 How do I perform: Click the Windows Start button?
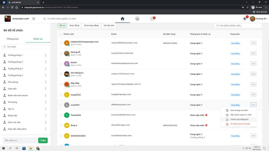tap(4, 148)
